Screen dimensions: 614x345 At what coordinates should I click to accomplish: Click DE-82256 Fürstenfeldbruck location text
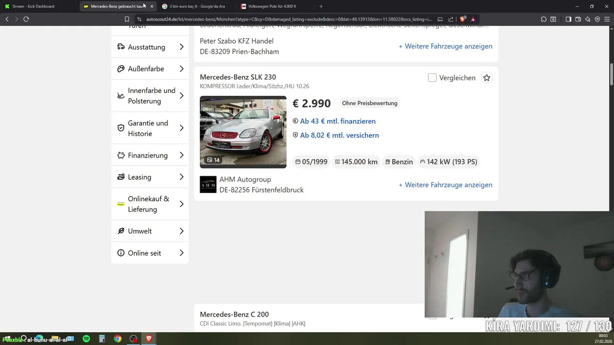tap(261, 190)
